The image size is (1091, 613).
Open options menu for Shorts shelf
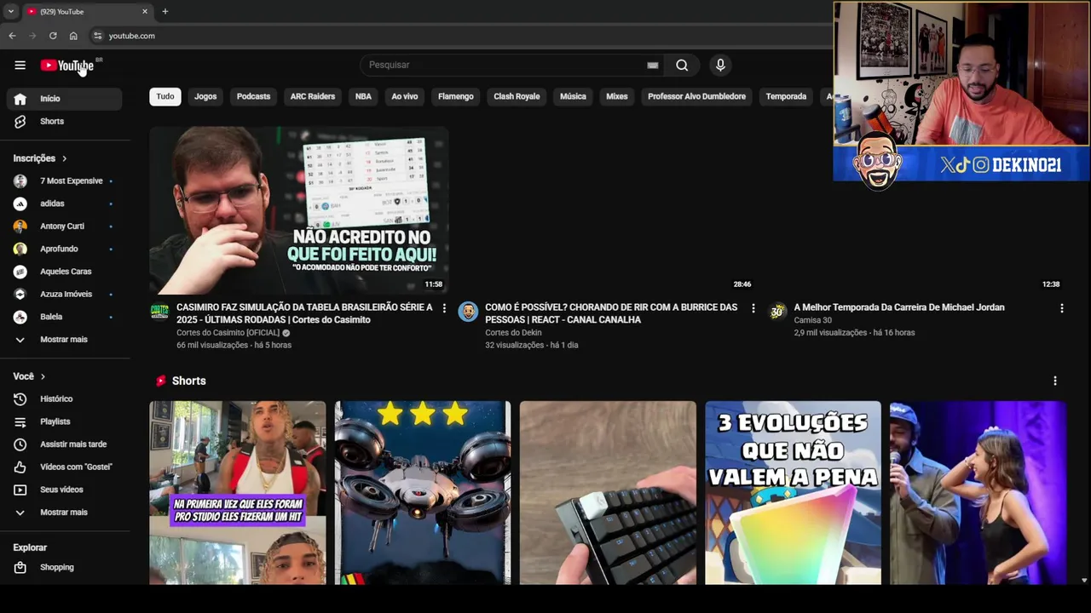coord(1054,381)
